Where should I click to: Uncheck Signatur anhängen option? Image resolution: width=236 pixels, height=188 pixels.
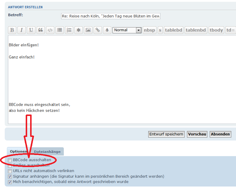pos(10,176)
